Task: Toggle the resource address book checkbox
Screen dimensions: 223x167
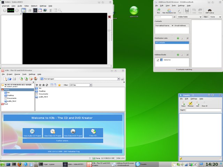Action: 158,60
